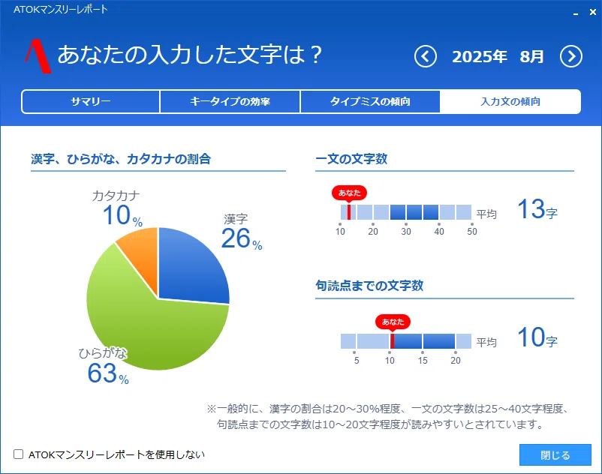Select the タイプミスの傾向 tab
The width and height of the screenshot is (602, 474).
370,102
